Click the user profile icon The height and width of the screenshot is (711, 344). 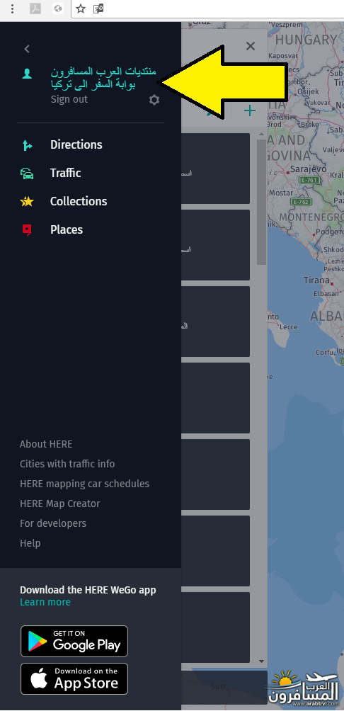[27, 74]
